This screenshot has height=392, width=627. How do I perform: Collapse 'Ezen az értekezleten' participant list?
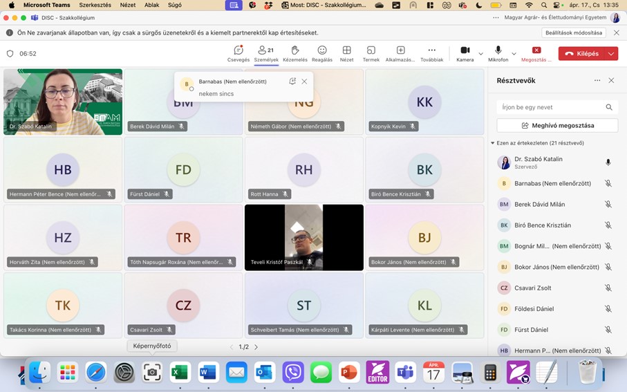coord(493,143)
